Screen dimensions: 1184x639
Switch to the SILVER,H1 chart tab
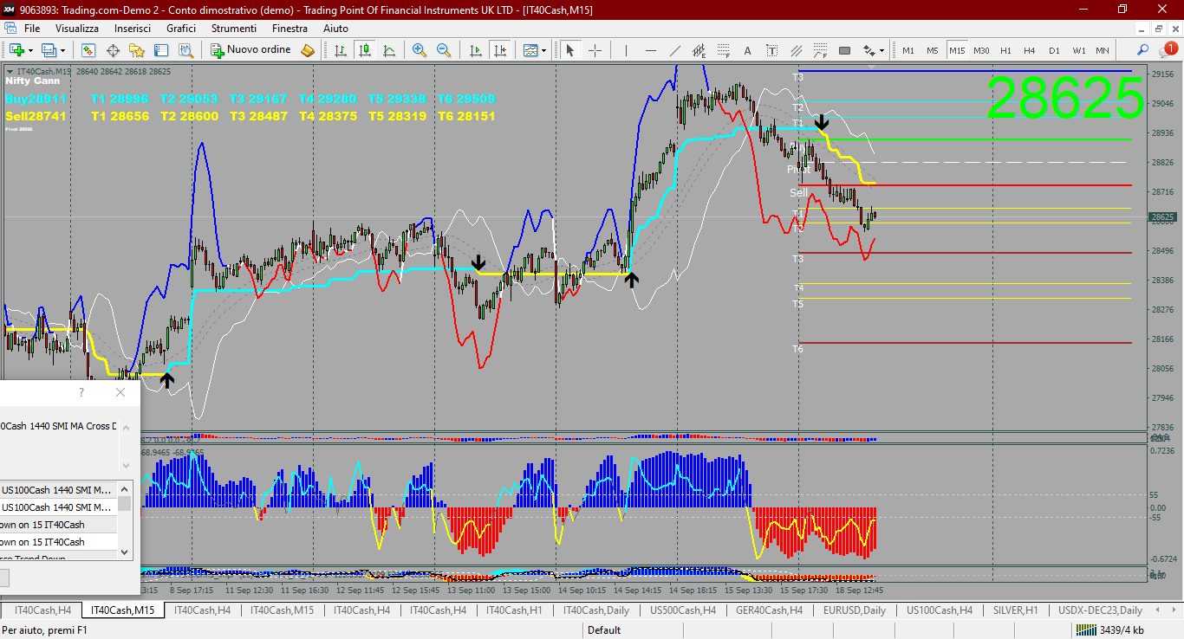click(1016, 610)
